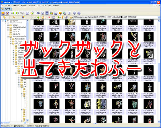
Task: Click the red Delete icon
Action: click(x=49, y=17)
